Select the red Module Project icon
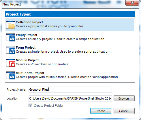The image size is (141, 120). pyautogui.click(x=11, y=63)
